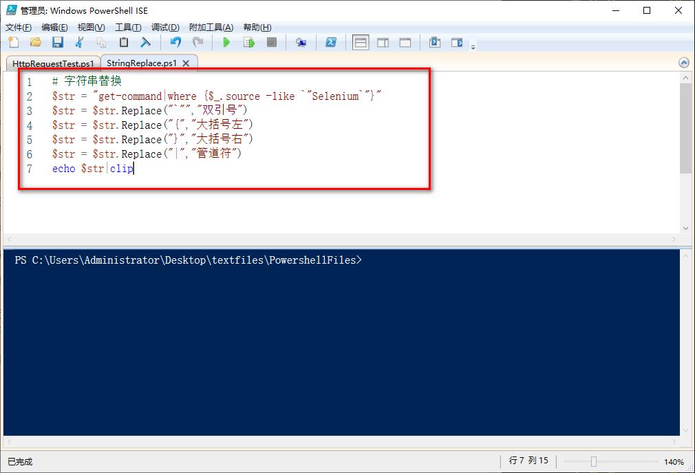This screenshot has height=473, width=695.
Task: Run selection toolbar icon
Action: pyautogui.click(x=249, y=43)
